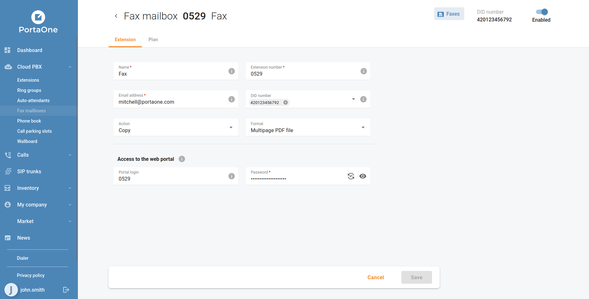Screen dimensions: 589x299
Task: Click info icon beside Extension number field
Action: (x=363, y=71)
